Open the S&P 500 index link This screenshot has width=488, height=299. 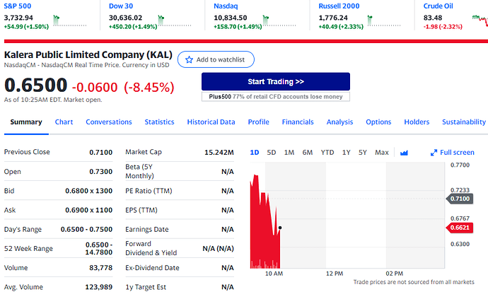tap(18, 6)
